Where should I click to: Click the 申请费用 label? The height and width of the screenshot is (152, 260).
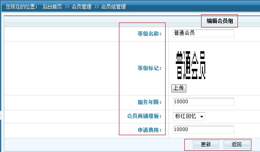(x=149, y=130)
